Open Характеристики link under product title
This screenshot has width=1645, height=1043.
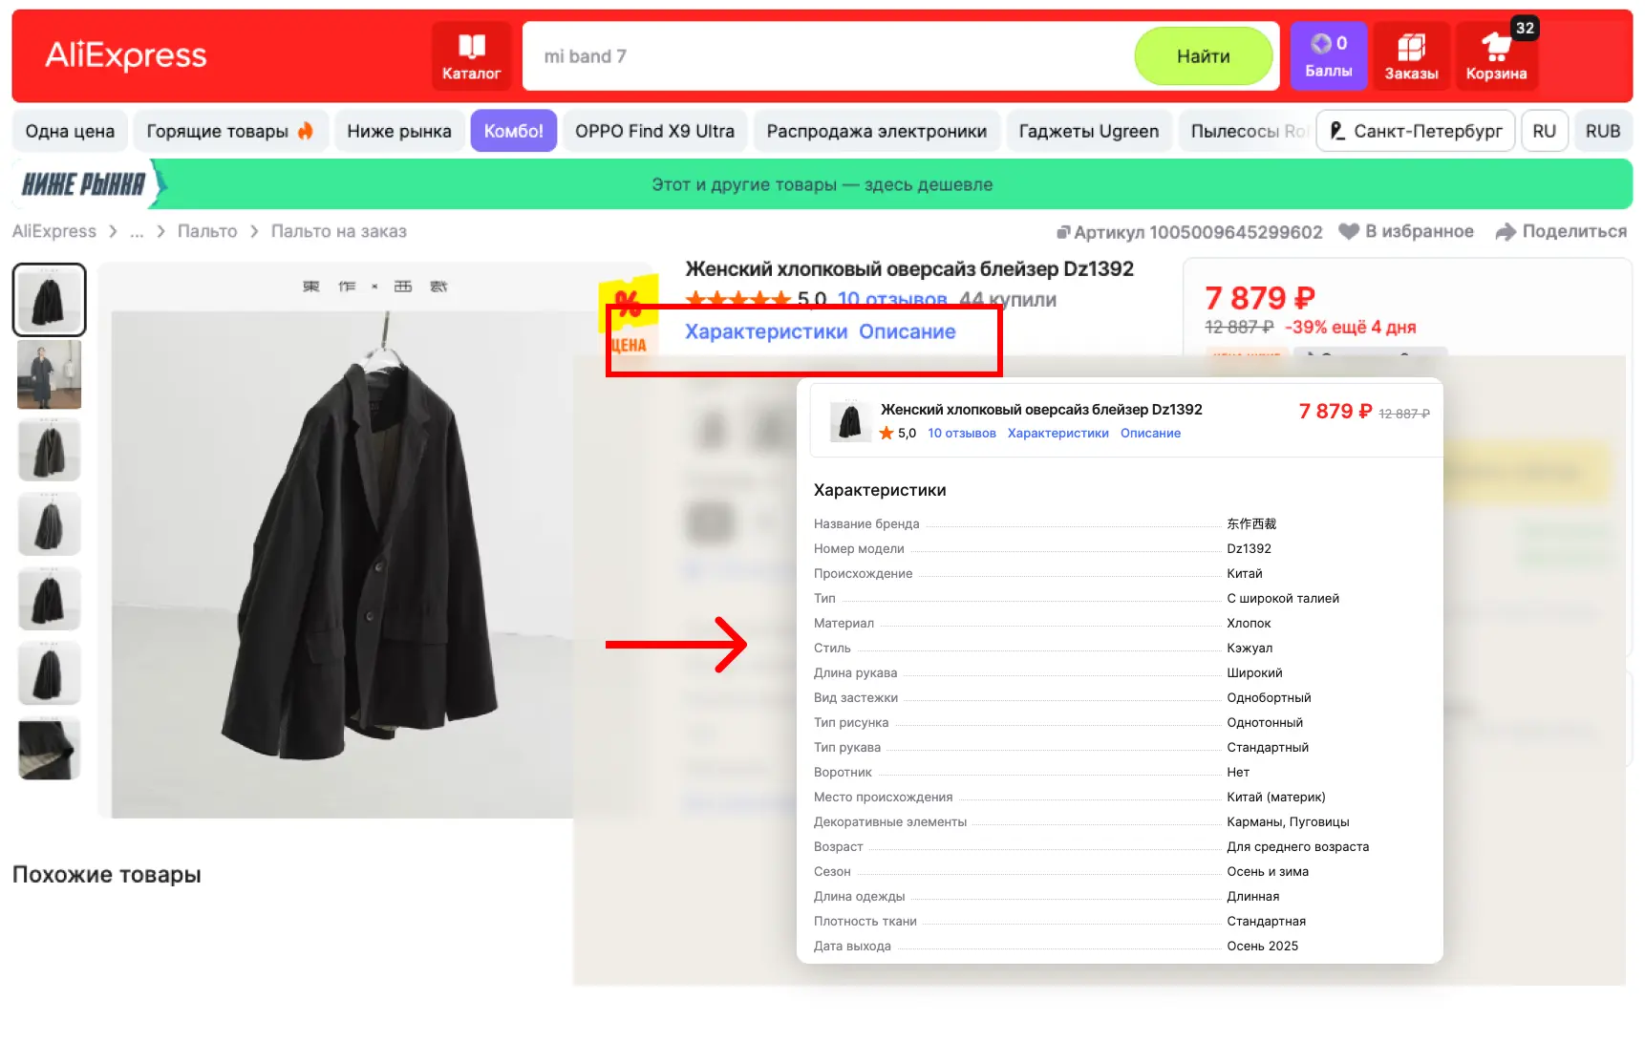point(766,331)
